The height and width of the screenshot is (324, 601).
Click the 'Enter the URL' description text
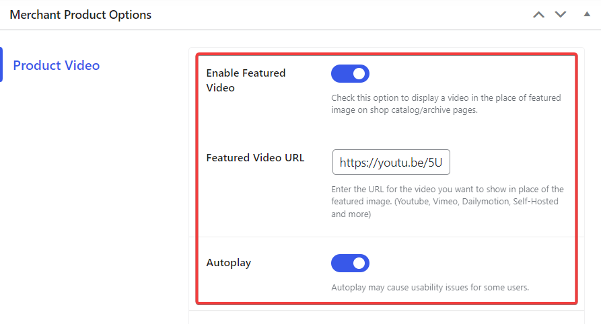448,202
